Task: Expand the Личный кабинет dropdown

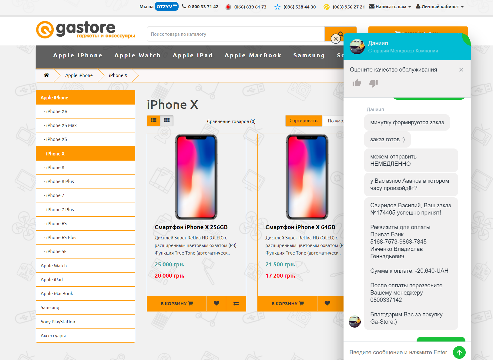Action: pyautogui.click(x=440, y=7)
